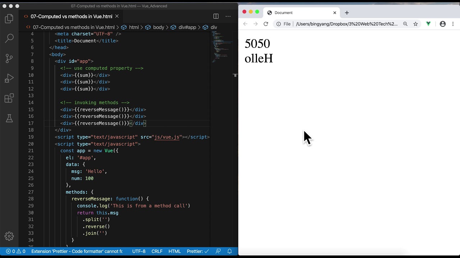Open the Manage gear menu
The image size is (460, 258).
(9, 236)
